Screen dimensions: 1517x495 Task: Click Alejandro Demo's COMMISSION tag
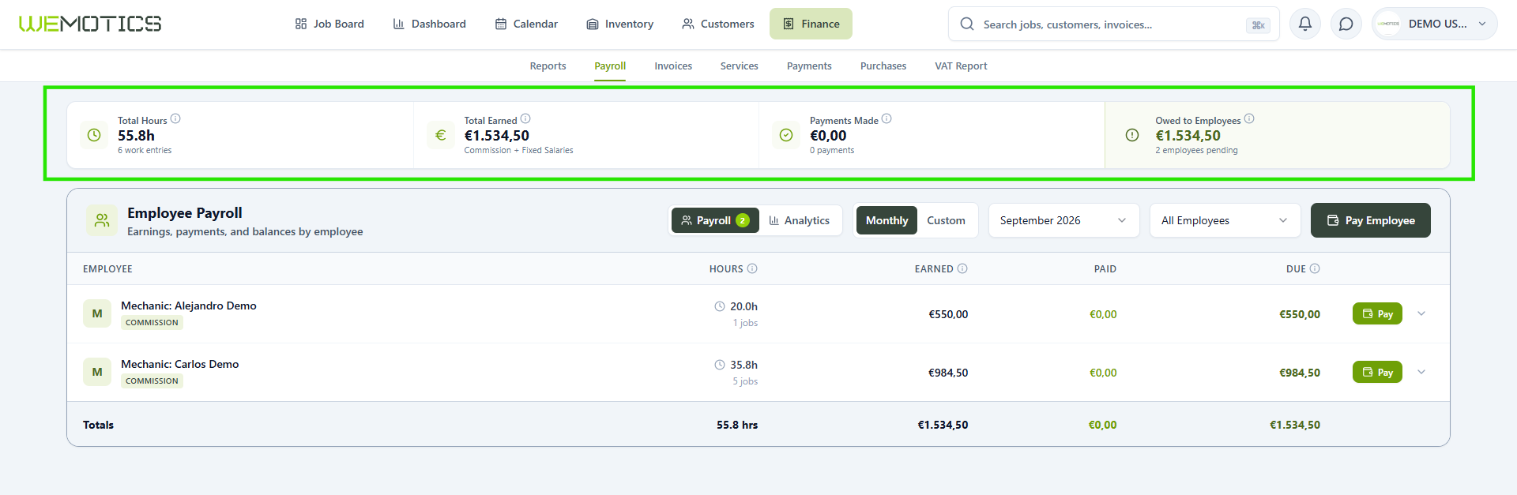(x=152, y=322)
